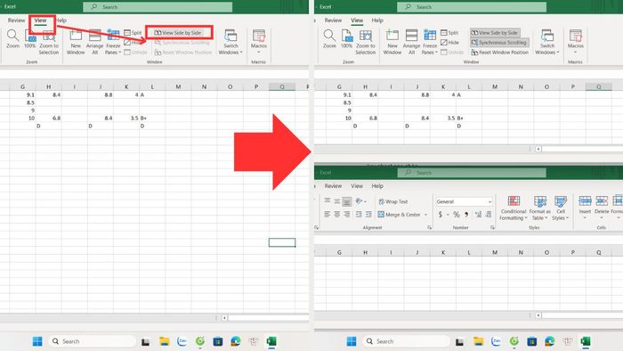This screenshot has width=623, height=351.
Task: Open Insert cells dropdown in bottom-right window
Action: pos(585,208)
